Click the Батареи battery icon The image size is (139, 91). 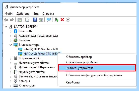point(15,40)
